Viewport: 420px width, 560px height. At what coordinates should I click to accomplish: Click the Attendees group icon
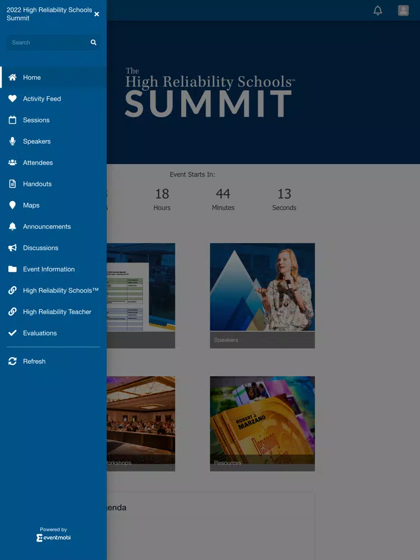point(12,162)
